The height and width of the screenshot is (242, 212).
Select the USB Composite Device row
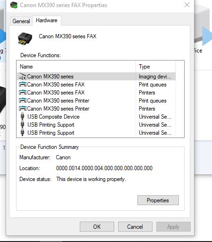tap(96, 117)
